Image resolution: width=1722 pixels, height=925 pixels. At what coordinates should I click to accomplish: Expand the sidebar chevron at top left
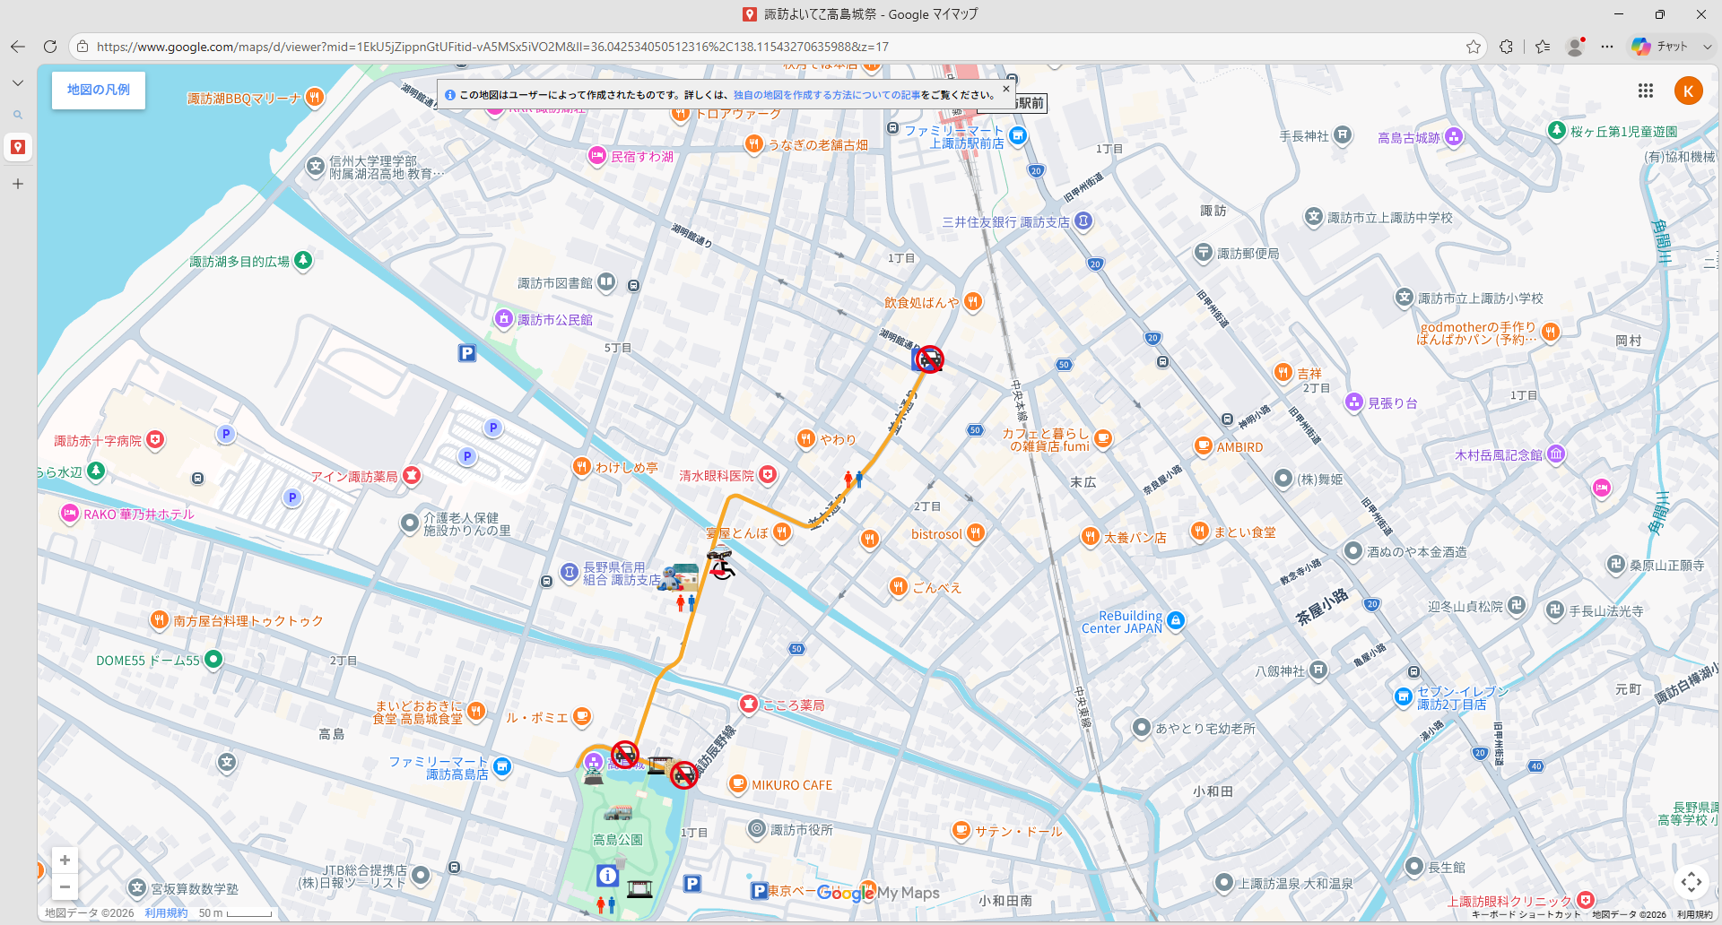point(18,83)
